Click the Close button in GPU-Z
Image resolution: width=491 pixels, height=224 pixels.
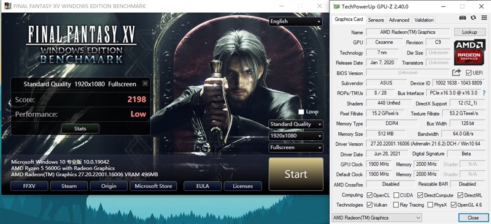[473, 218]
